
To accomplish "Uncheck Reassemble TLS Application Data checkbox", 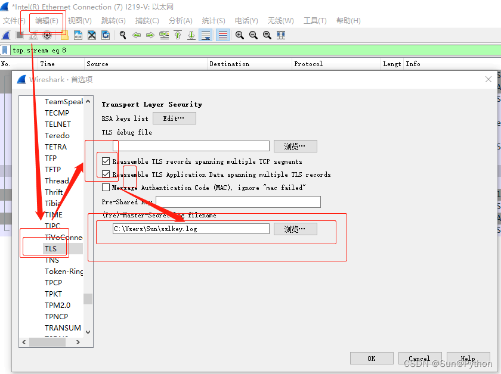I will [x=106, y=174].
